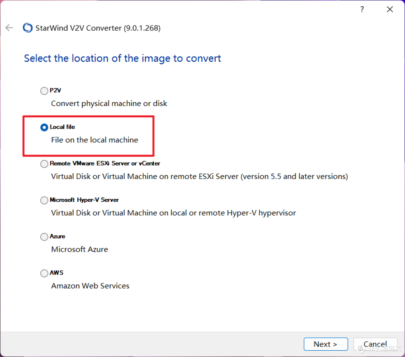The width and height of the screenshot is (405, 357).
Task: Pick the Microsoft Hyper-V Server option
Action: (44, 200)
